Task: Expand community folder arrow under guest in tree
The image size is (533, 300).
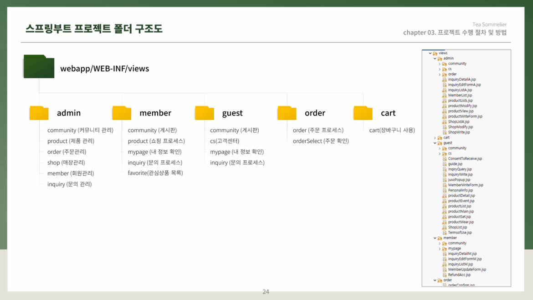Action: click(x=440, y=148)
